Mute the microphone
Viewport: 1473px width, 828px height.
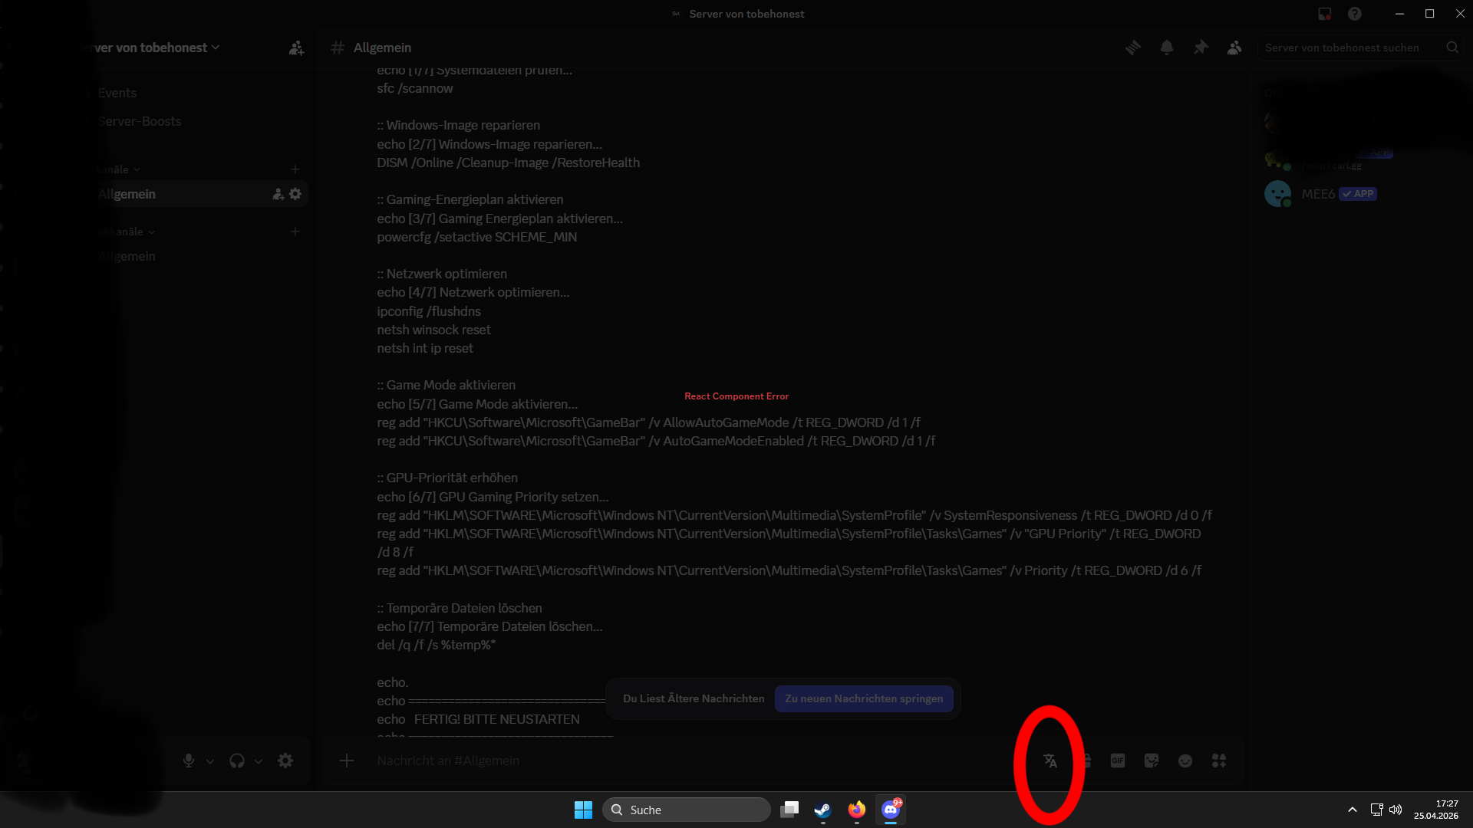(x=189, y=761)
